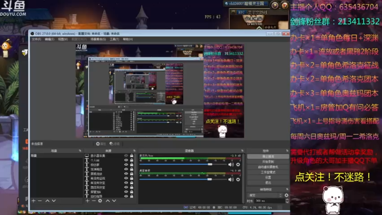
Task: Hide the 深渊每日 text source
Action: click(x=126, y=169)
